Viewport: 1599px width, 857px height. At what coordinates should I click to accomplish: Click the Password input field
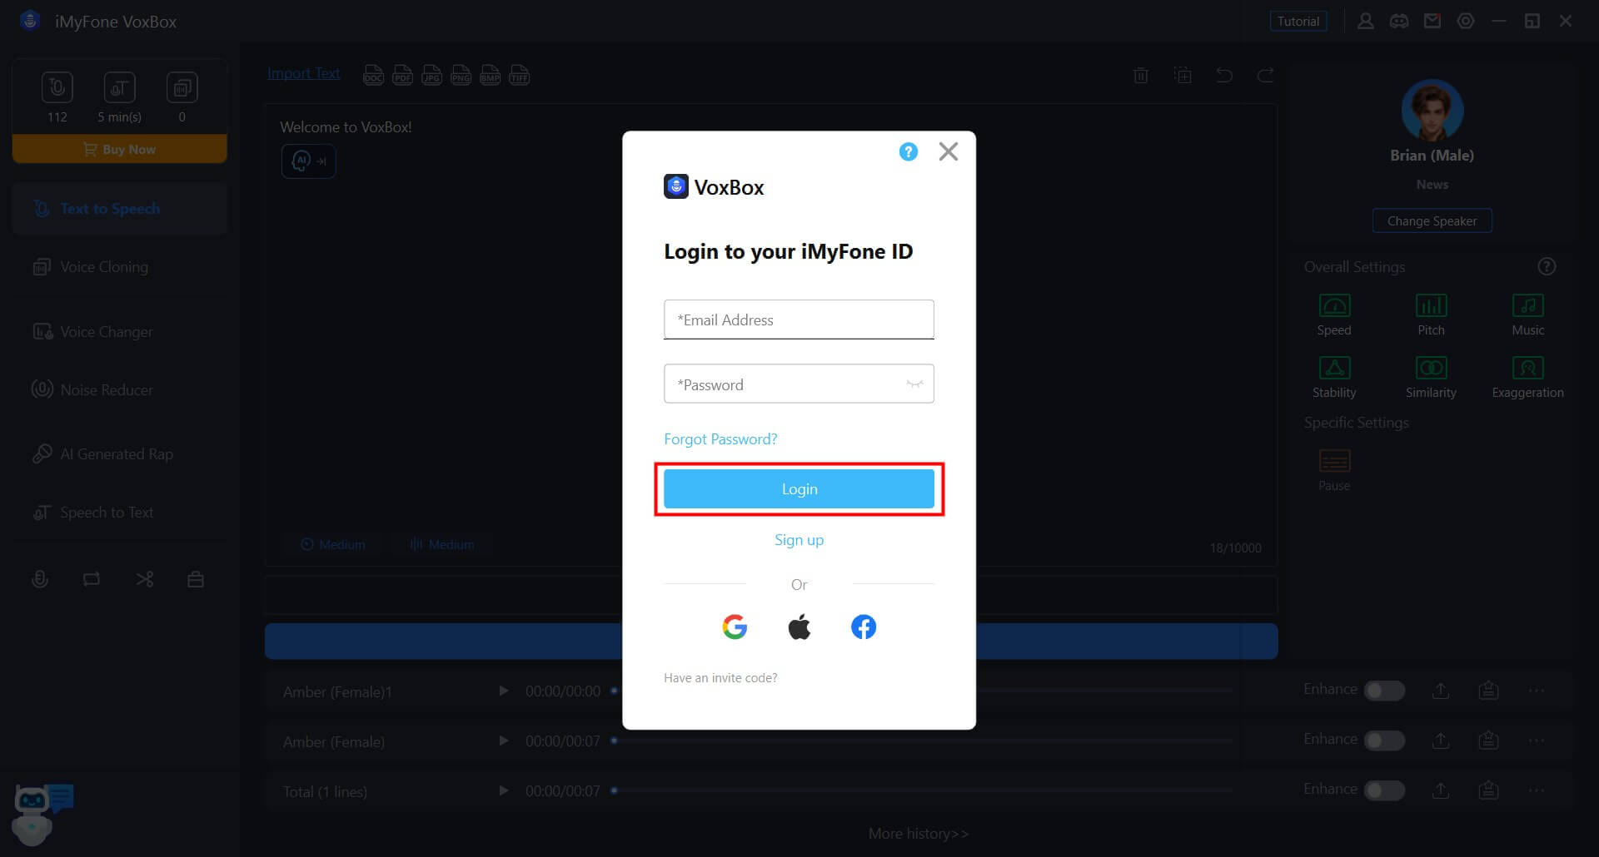(x=799, y=384)
